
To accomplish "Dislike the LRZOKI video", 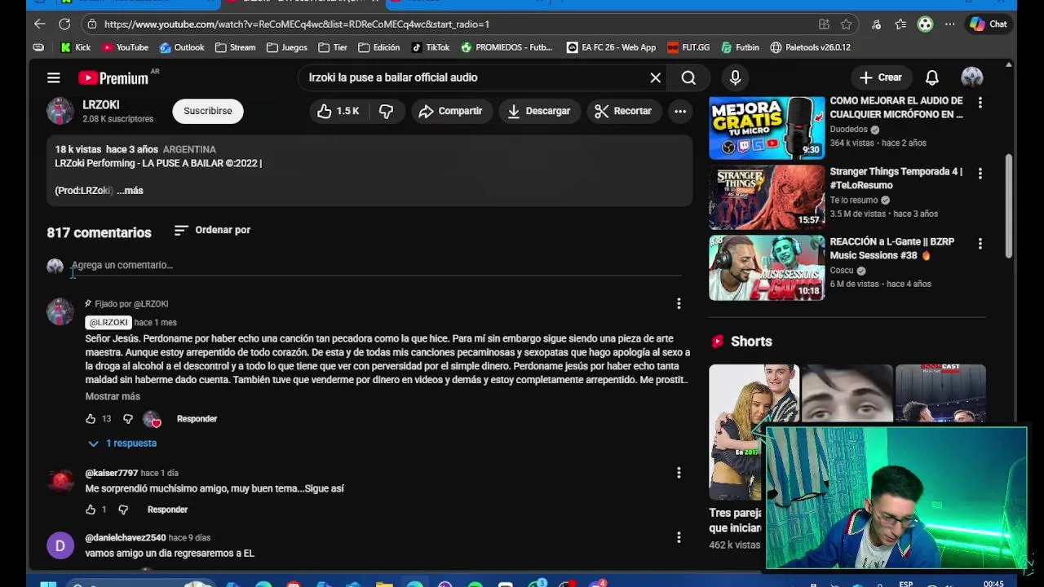I will [x=387, y=111].
